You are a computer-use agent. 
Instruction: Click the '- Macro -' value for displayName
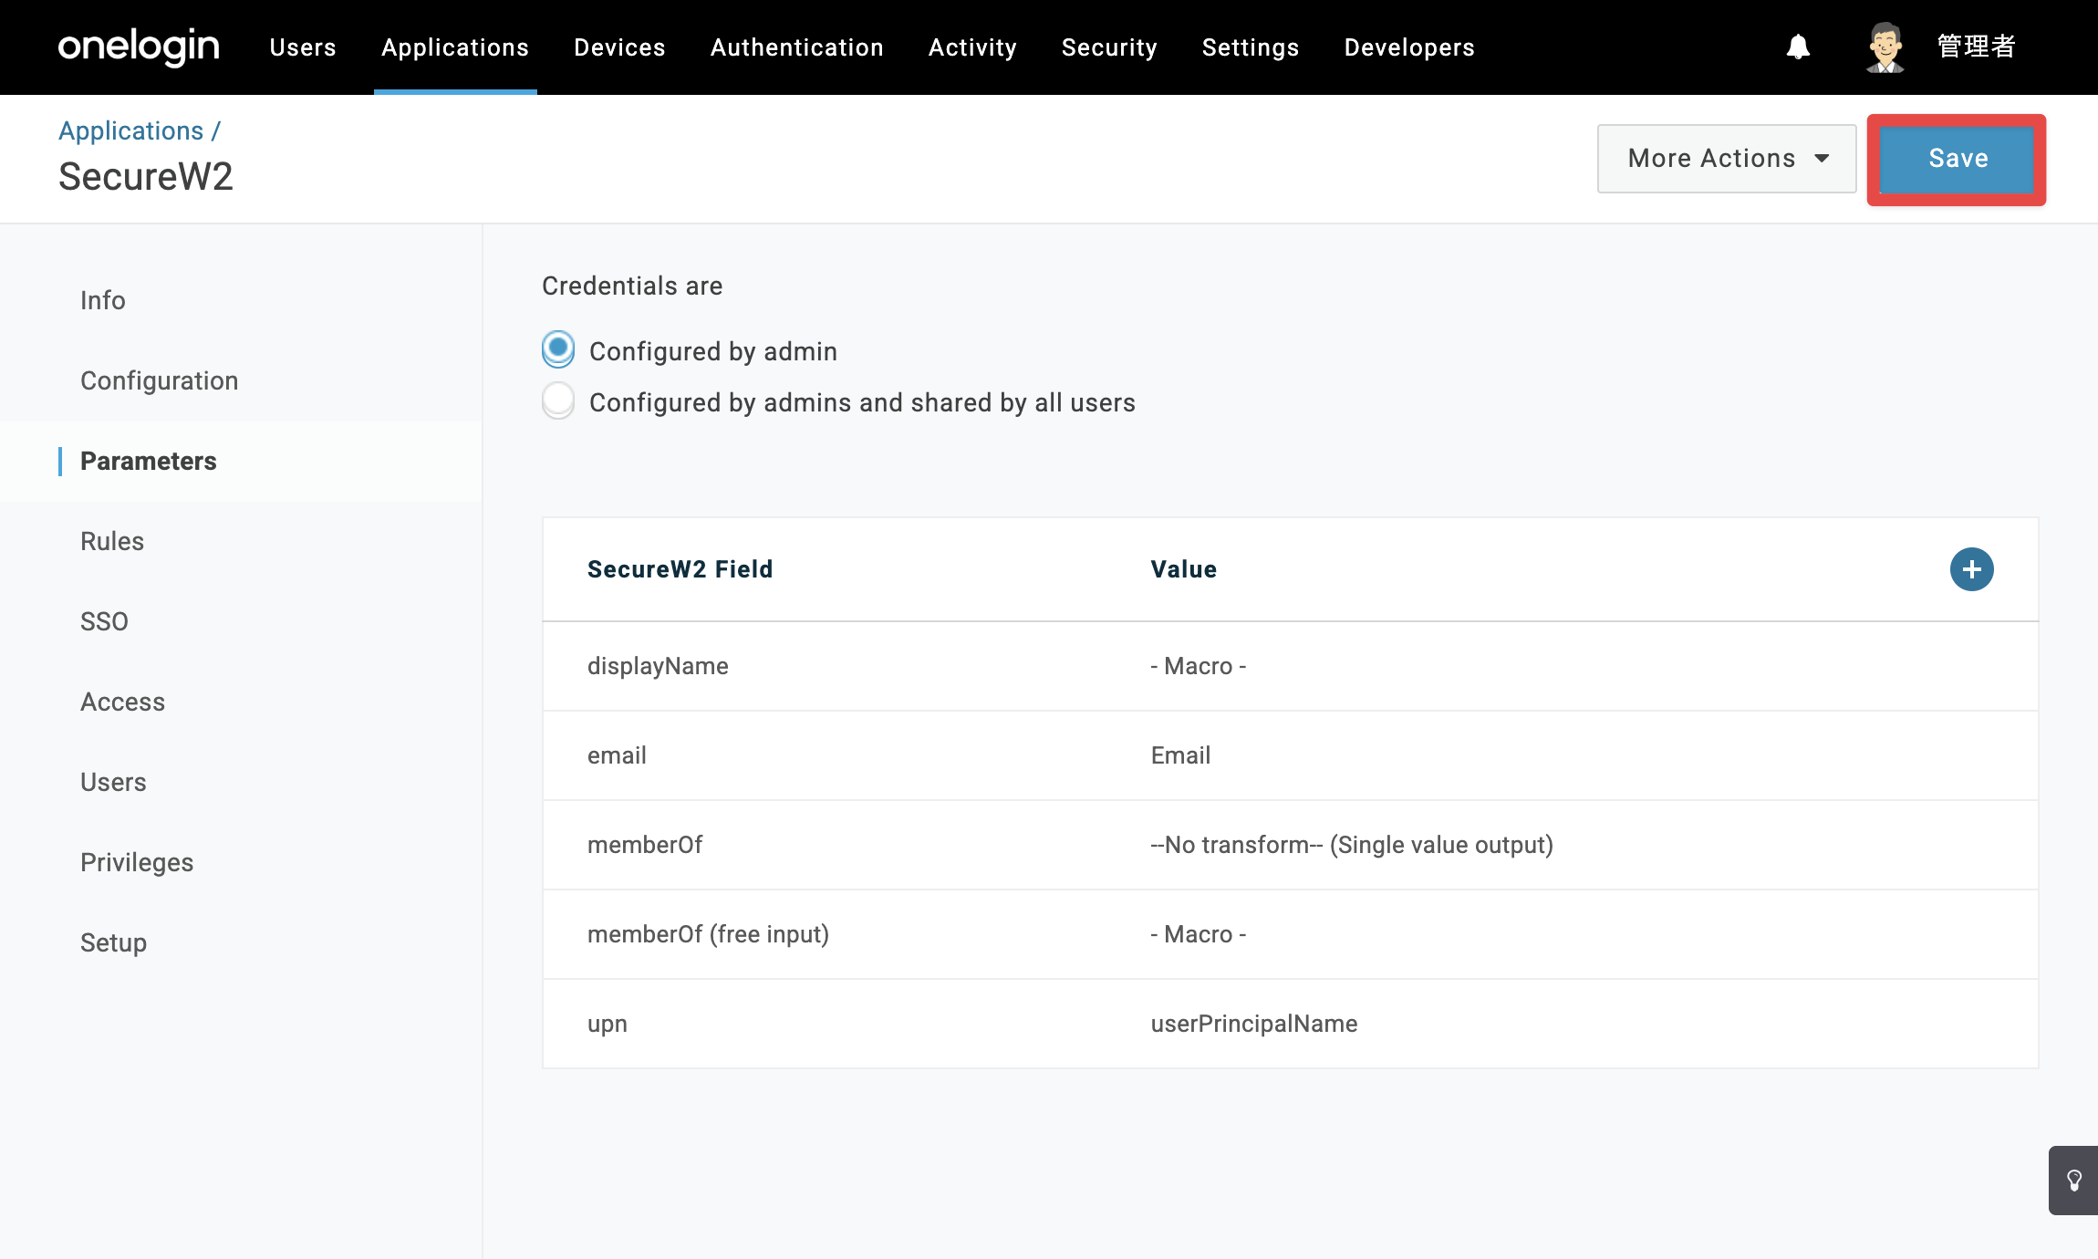(x=1199, y=666)
